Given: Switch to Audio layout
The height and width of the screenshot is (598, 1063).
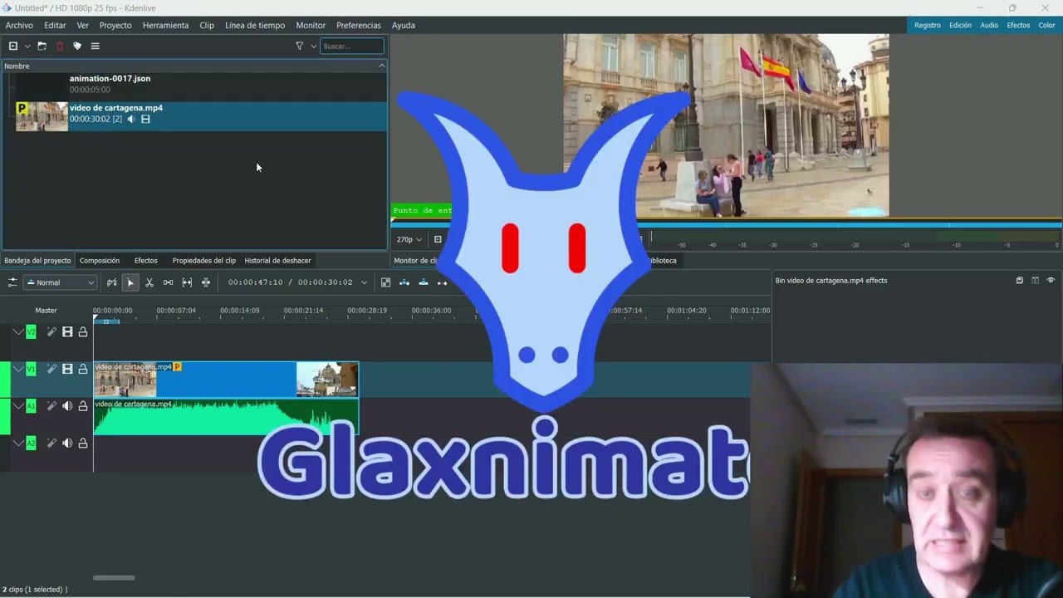Looking at the screenshot, I should click(989, 25).
